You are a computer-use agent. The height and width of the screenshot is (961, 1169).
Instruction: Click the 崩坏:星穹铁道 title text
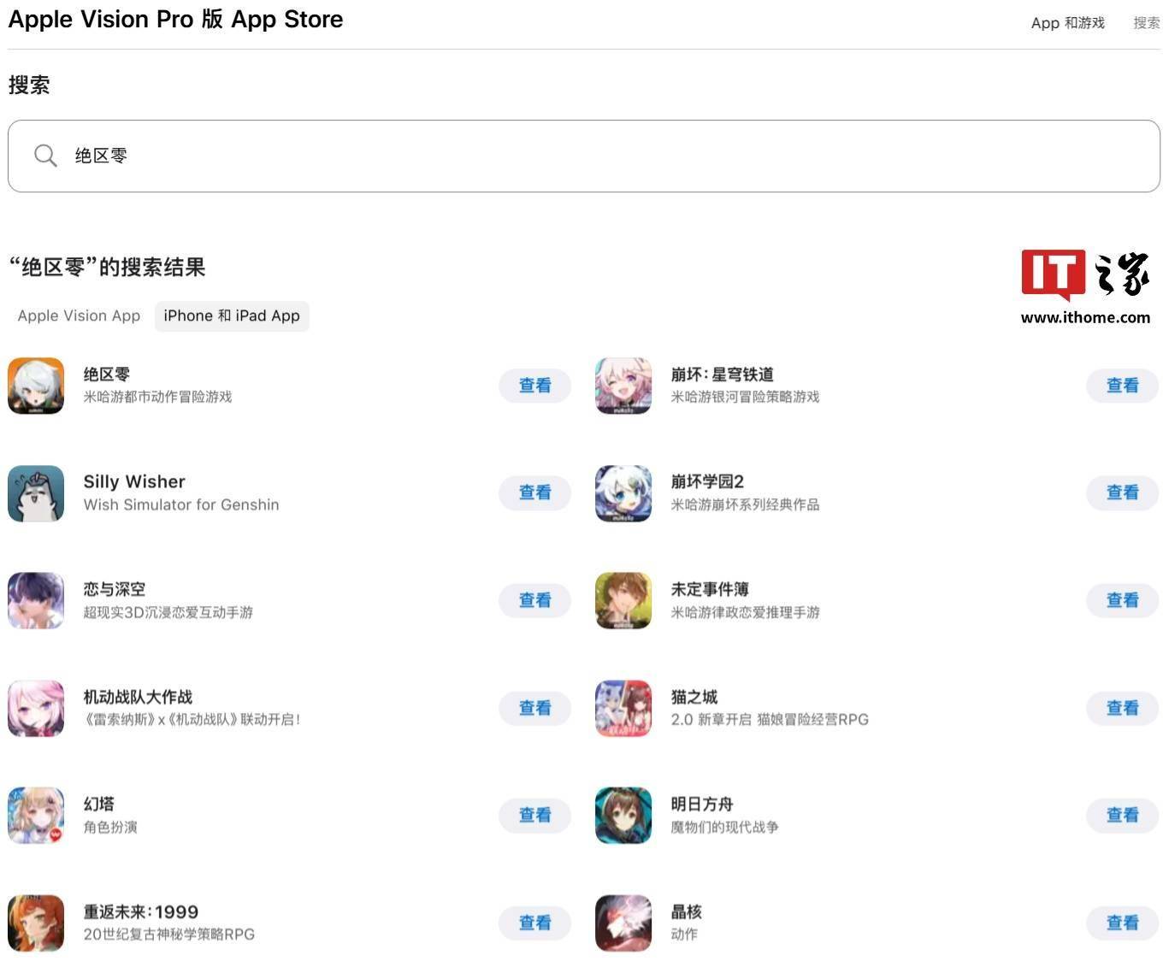coord(723,374)
